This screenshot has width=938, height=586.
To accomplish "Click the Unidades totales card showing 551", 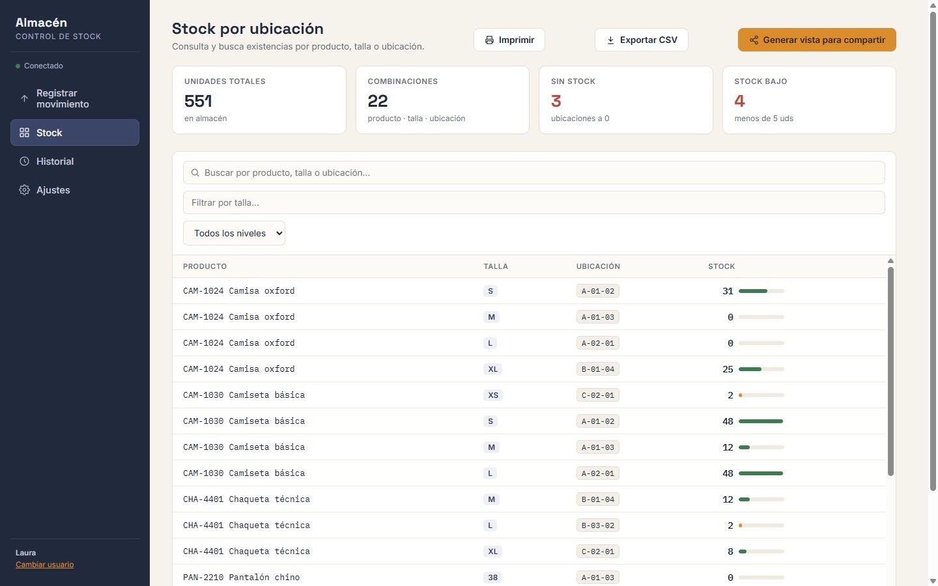I will (259, 100).
